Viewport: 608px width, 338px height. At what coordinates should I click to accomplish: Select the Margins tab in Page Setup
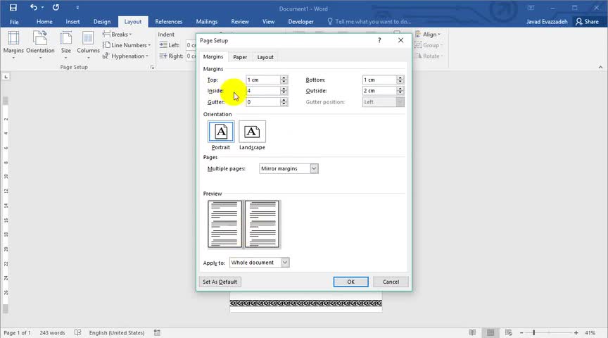click(213, 56)
